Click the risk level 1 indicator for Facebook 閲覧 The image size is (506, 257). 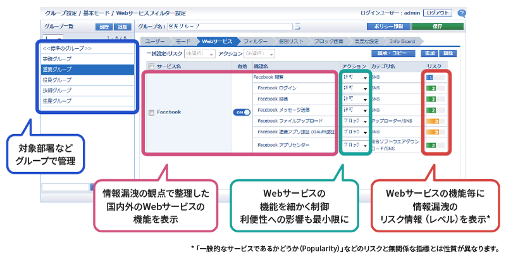point(436,77)
